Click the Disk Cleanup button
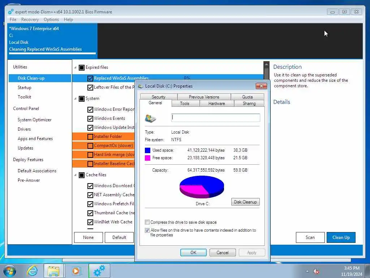370x278 pixels. click(245, 202)
